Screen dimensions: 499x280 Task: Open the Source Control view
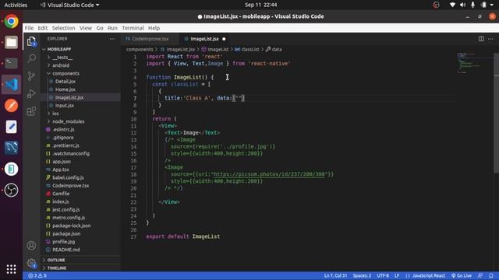pos(31,76)
